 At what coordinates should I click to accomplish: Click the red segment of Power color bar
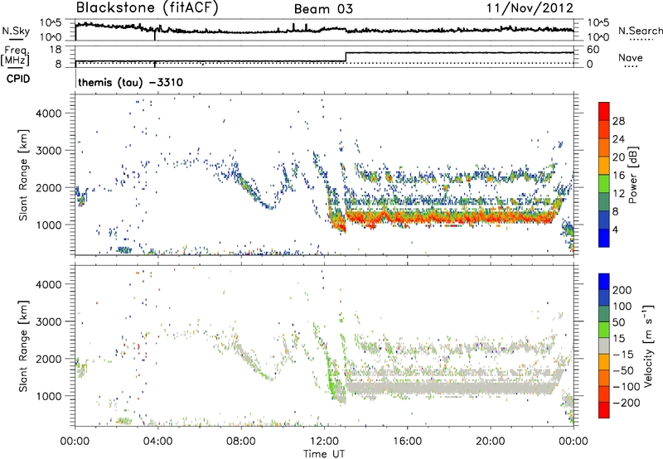coord(604,111)
